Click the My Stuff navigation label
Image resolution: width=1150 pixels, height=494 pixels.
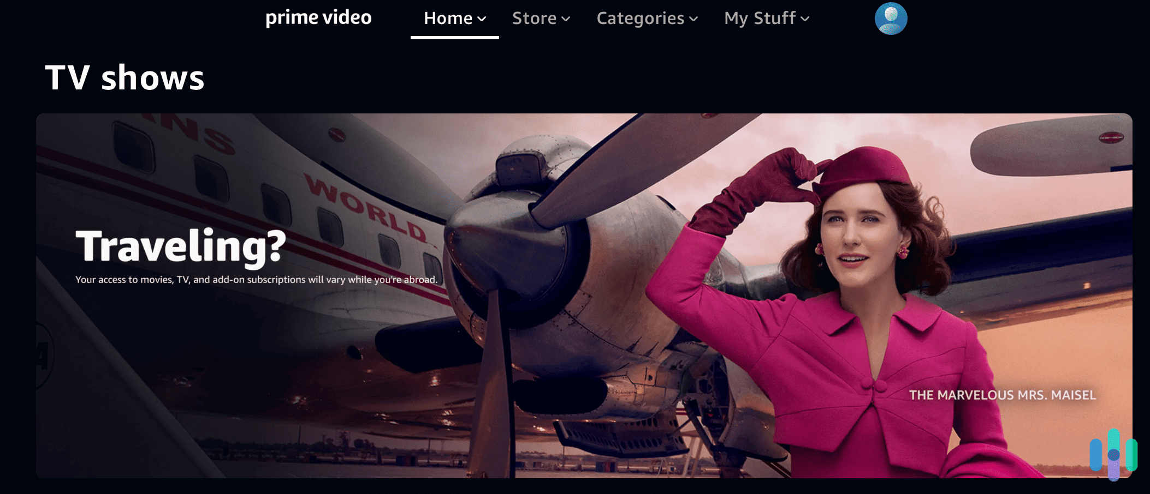[759, 18]
